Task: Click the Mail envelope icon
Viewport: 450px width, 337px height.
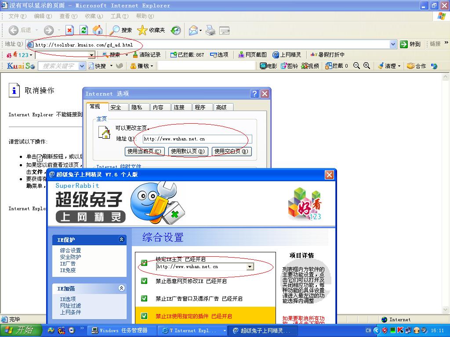Action: (193, 30)
